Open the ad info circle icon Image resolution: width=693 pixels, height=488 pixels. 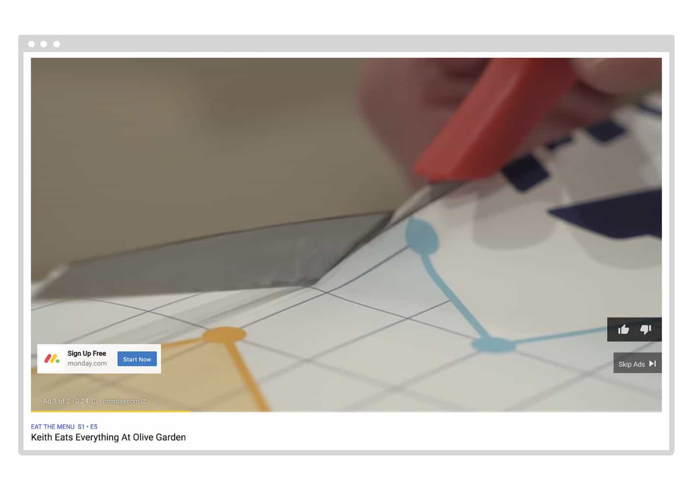coord(95,401)
